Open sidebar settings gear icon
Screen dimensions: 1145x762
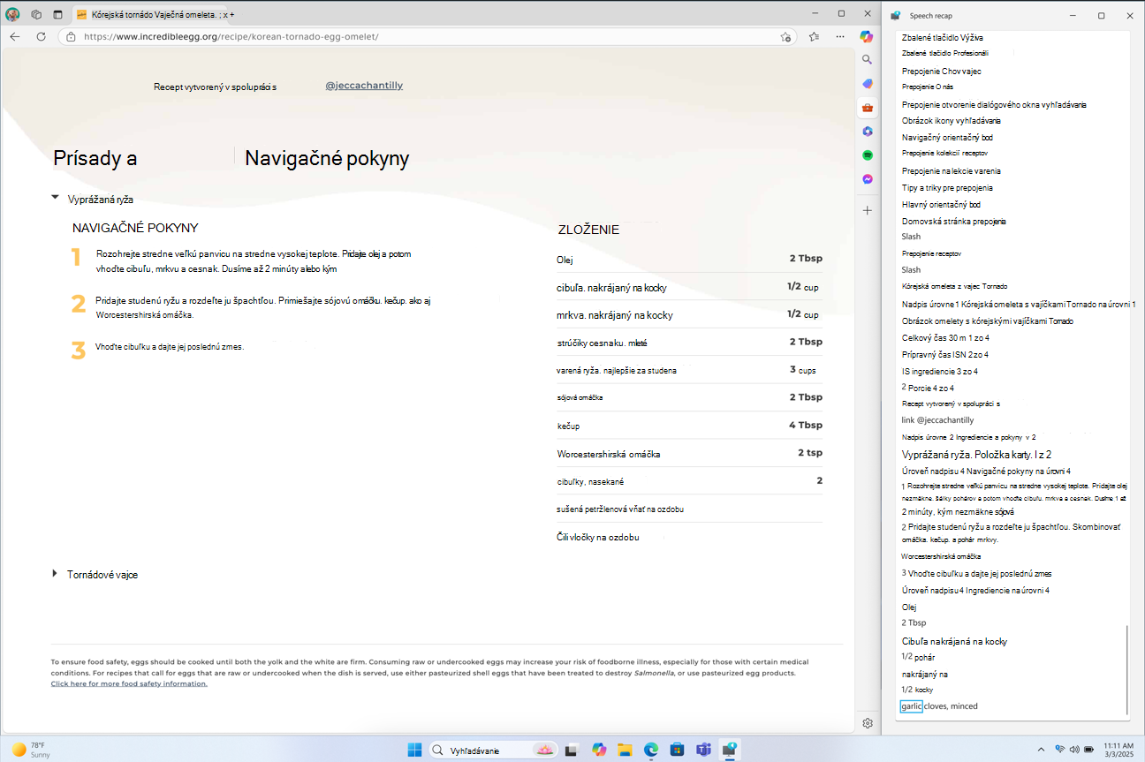click(868, 723)
